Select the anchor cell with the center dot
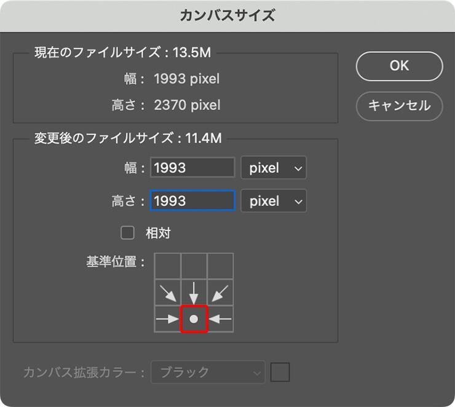455x407 pixels. (x=194, y=319)
